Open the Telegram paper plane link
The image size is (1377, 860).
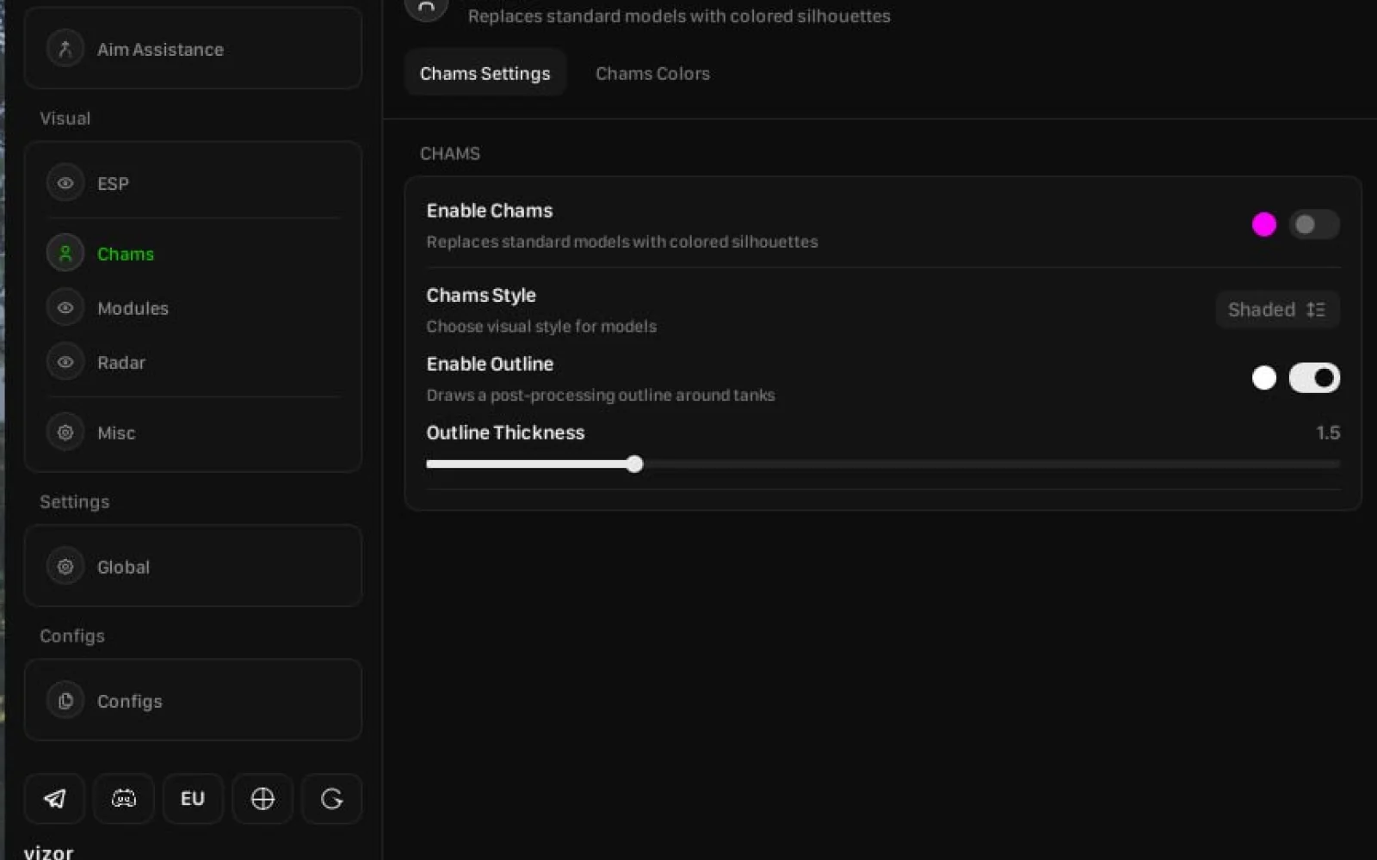pos(54,799)
